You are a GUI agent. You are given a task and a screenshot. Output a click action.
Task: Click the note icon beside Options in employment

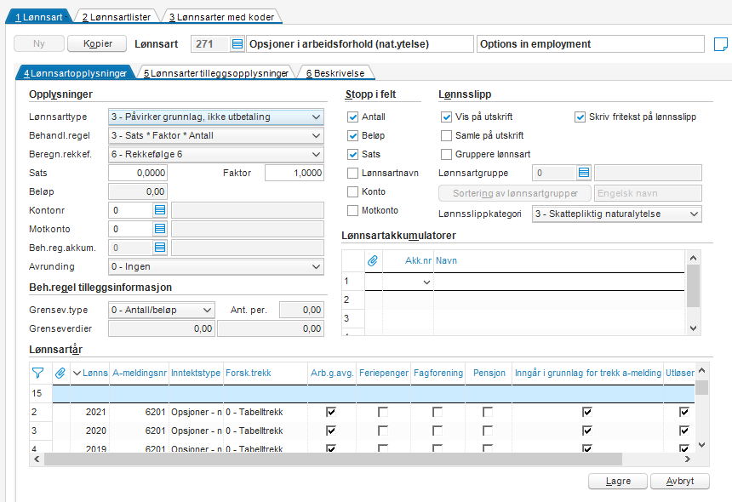pyautogui.click(x=721, y=44)
